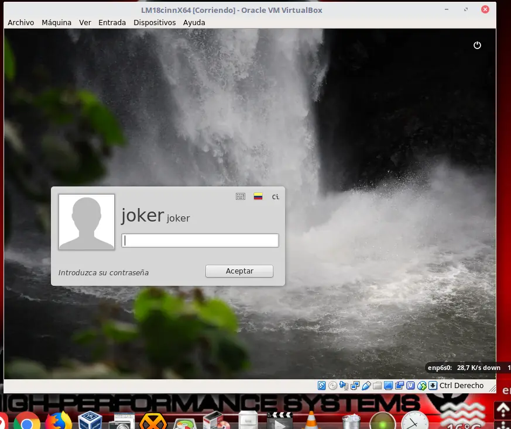The height and width of the screenshot is (429, 511).
Task: Open the Máquina menu
Action: click(x=56, y=22)
